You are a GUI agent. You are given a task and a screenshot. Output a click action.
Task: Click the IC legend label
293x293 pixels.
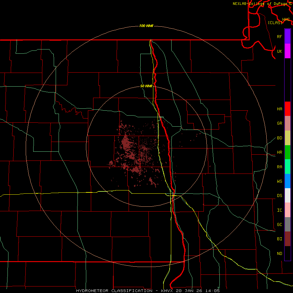pos(279,210)
